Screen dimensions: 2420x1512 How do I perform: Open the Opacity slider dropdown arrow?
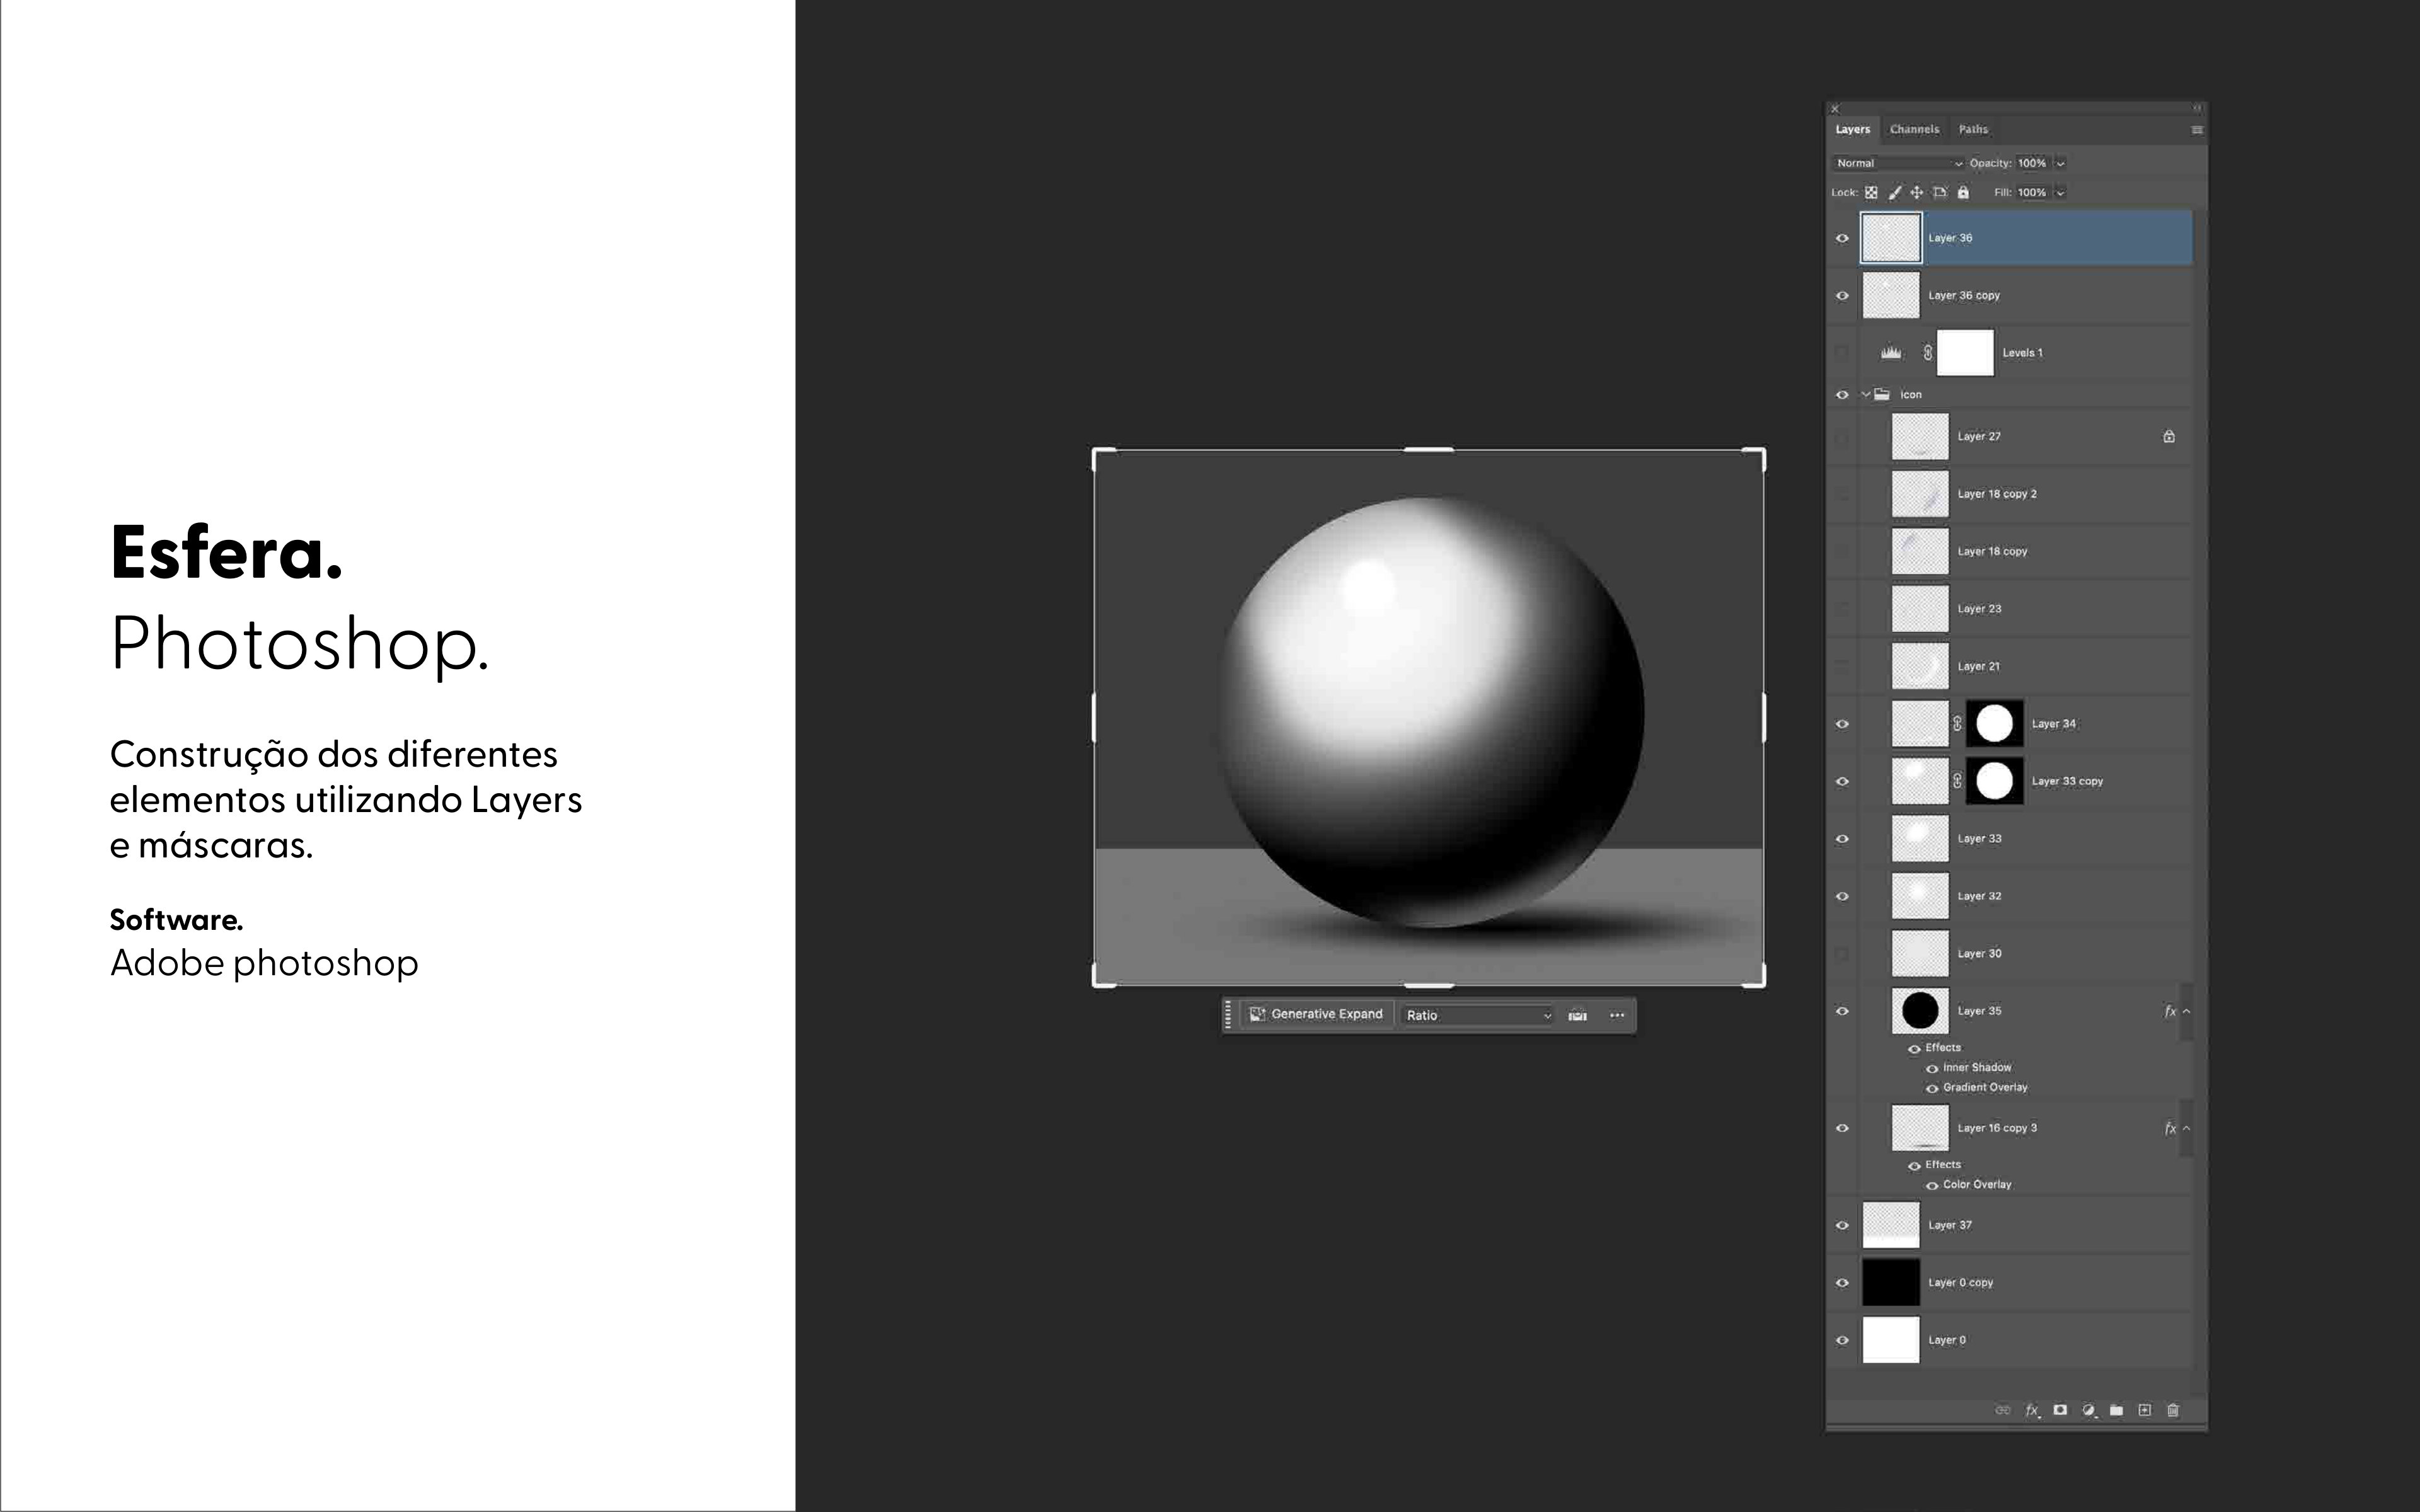pos(2060,163)
